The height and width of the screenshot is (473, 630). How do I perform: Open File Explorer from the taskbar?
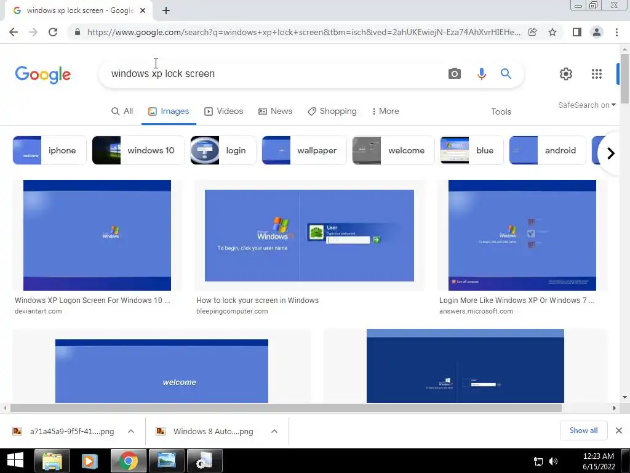(52, 461)
